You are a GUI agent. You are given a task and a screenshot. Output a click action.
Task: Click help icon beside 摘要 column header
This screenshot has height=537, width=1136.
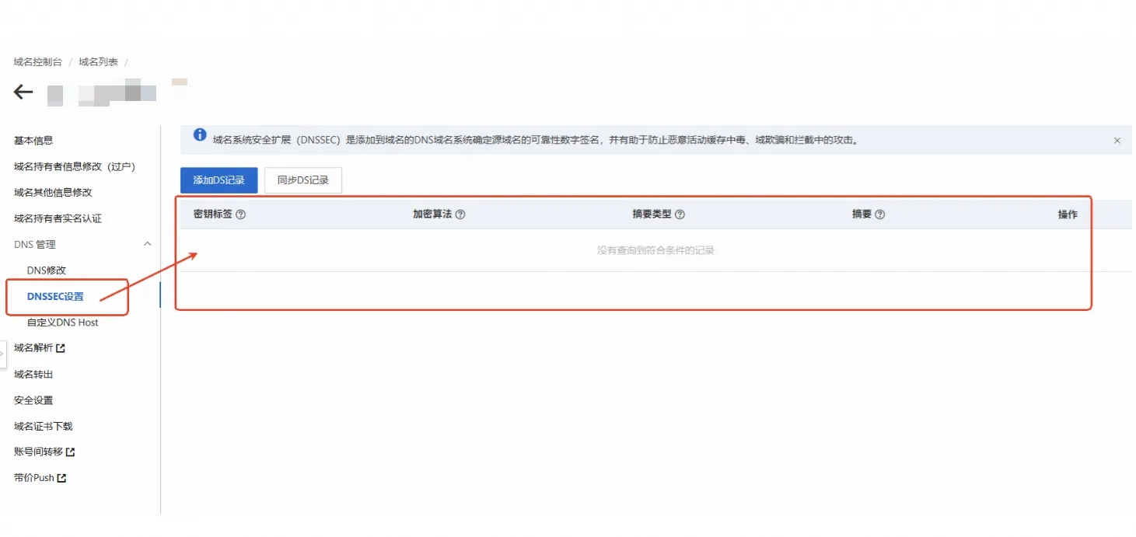tap(880, 214)
